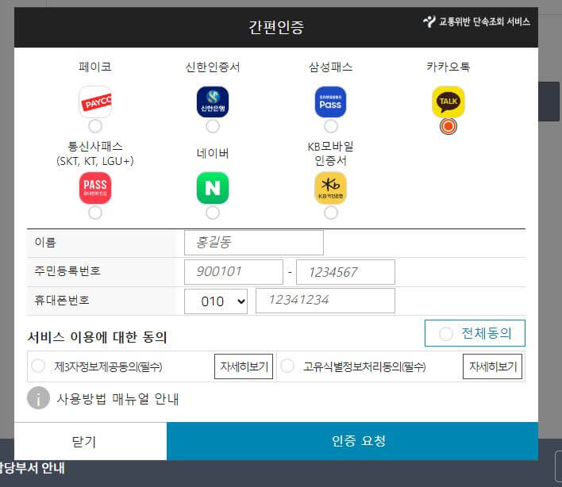562x487 pixels.
Task: Check 제3자정보제공동의(필수) consent
Action: (38, 366)
